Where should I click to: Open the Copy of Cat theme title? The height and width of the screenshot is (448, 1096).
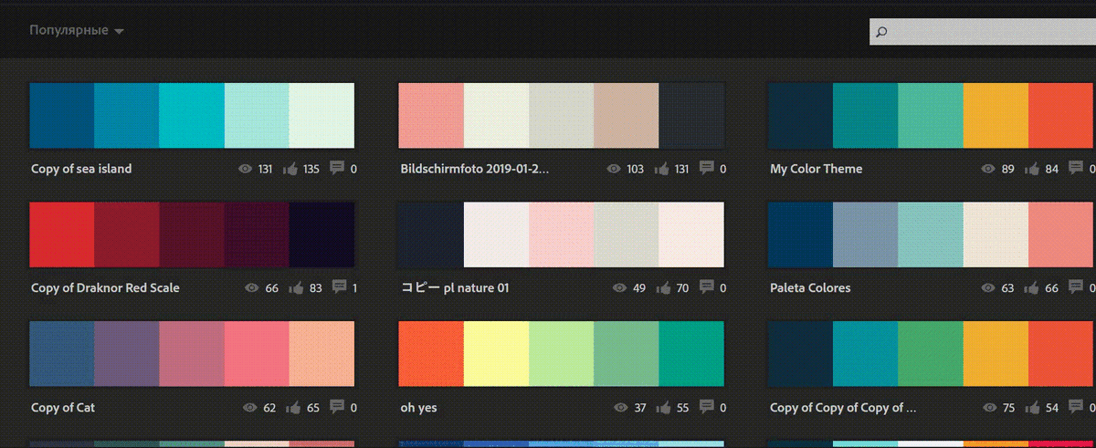pyautogui.click(x=62, y=408)
